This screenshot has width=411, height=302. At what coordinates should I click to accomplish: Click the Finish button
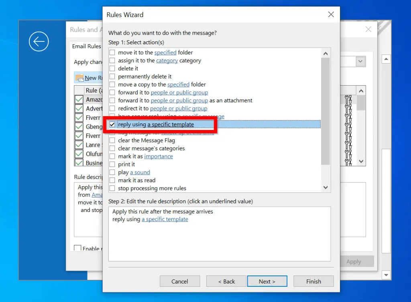[313, 281]
